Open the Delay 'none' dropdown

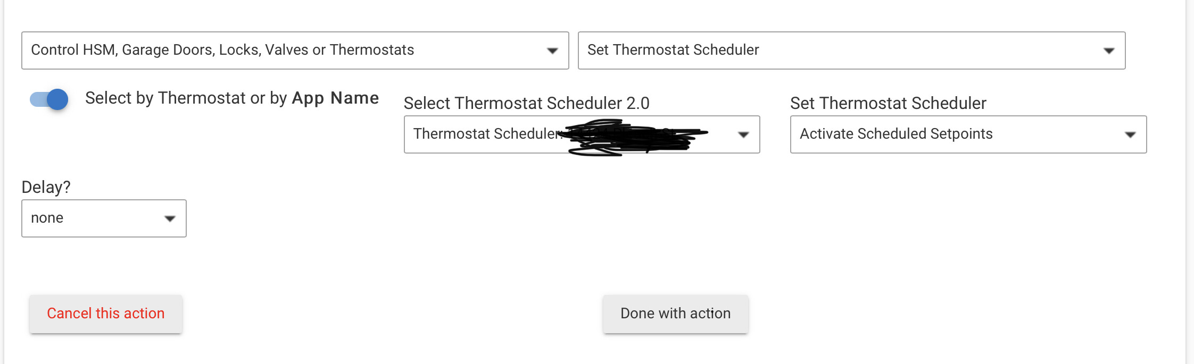(x=104, y=218)
